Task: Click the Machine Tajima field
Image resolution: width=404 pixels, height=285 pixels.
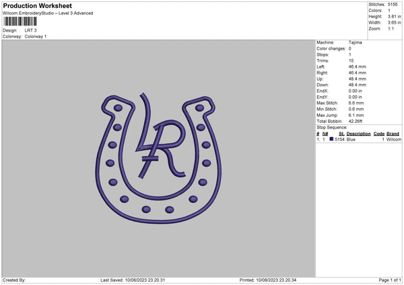Action: coord(339,42)
